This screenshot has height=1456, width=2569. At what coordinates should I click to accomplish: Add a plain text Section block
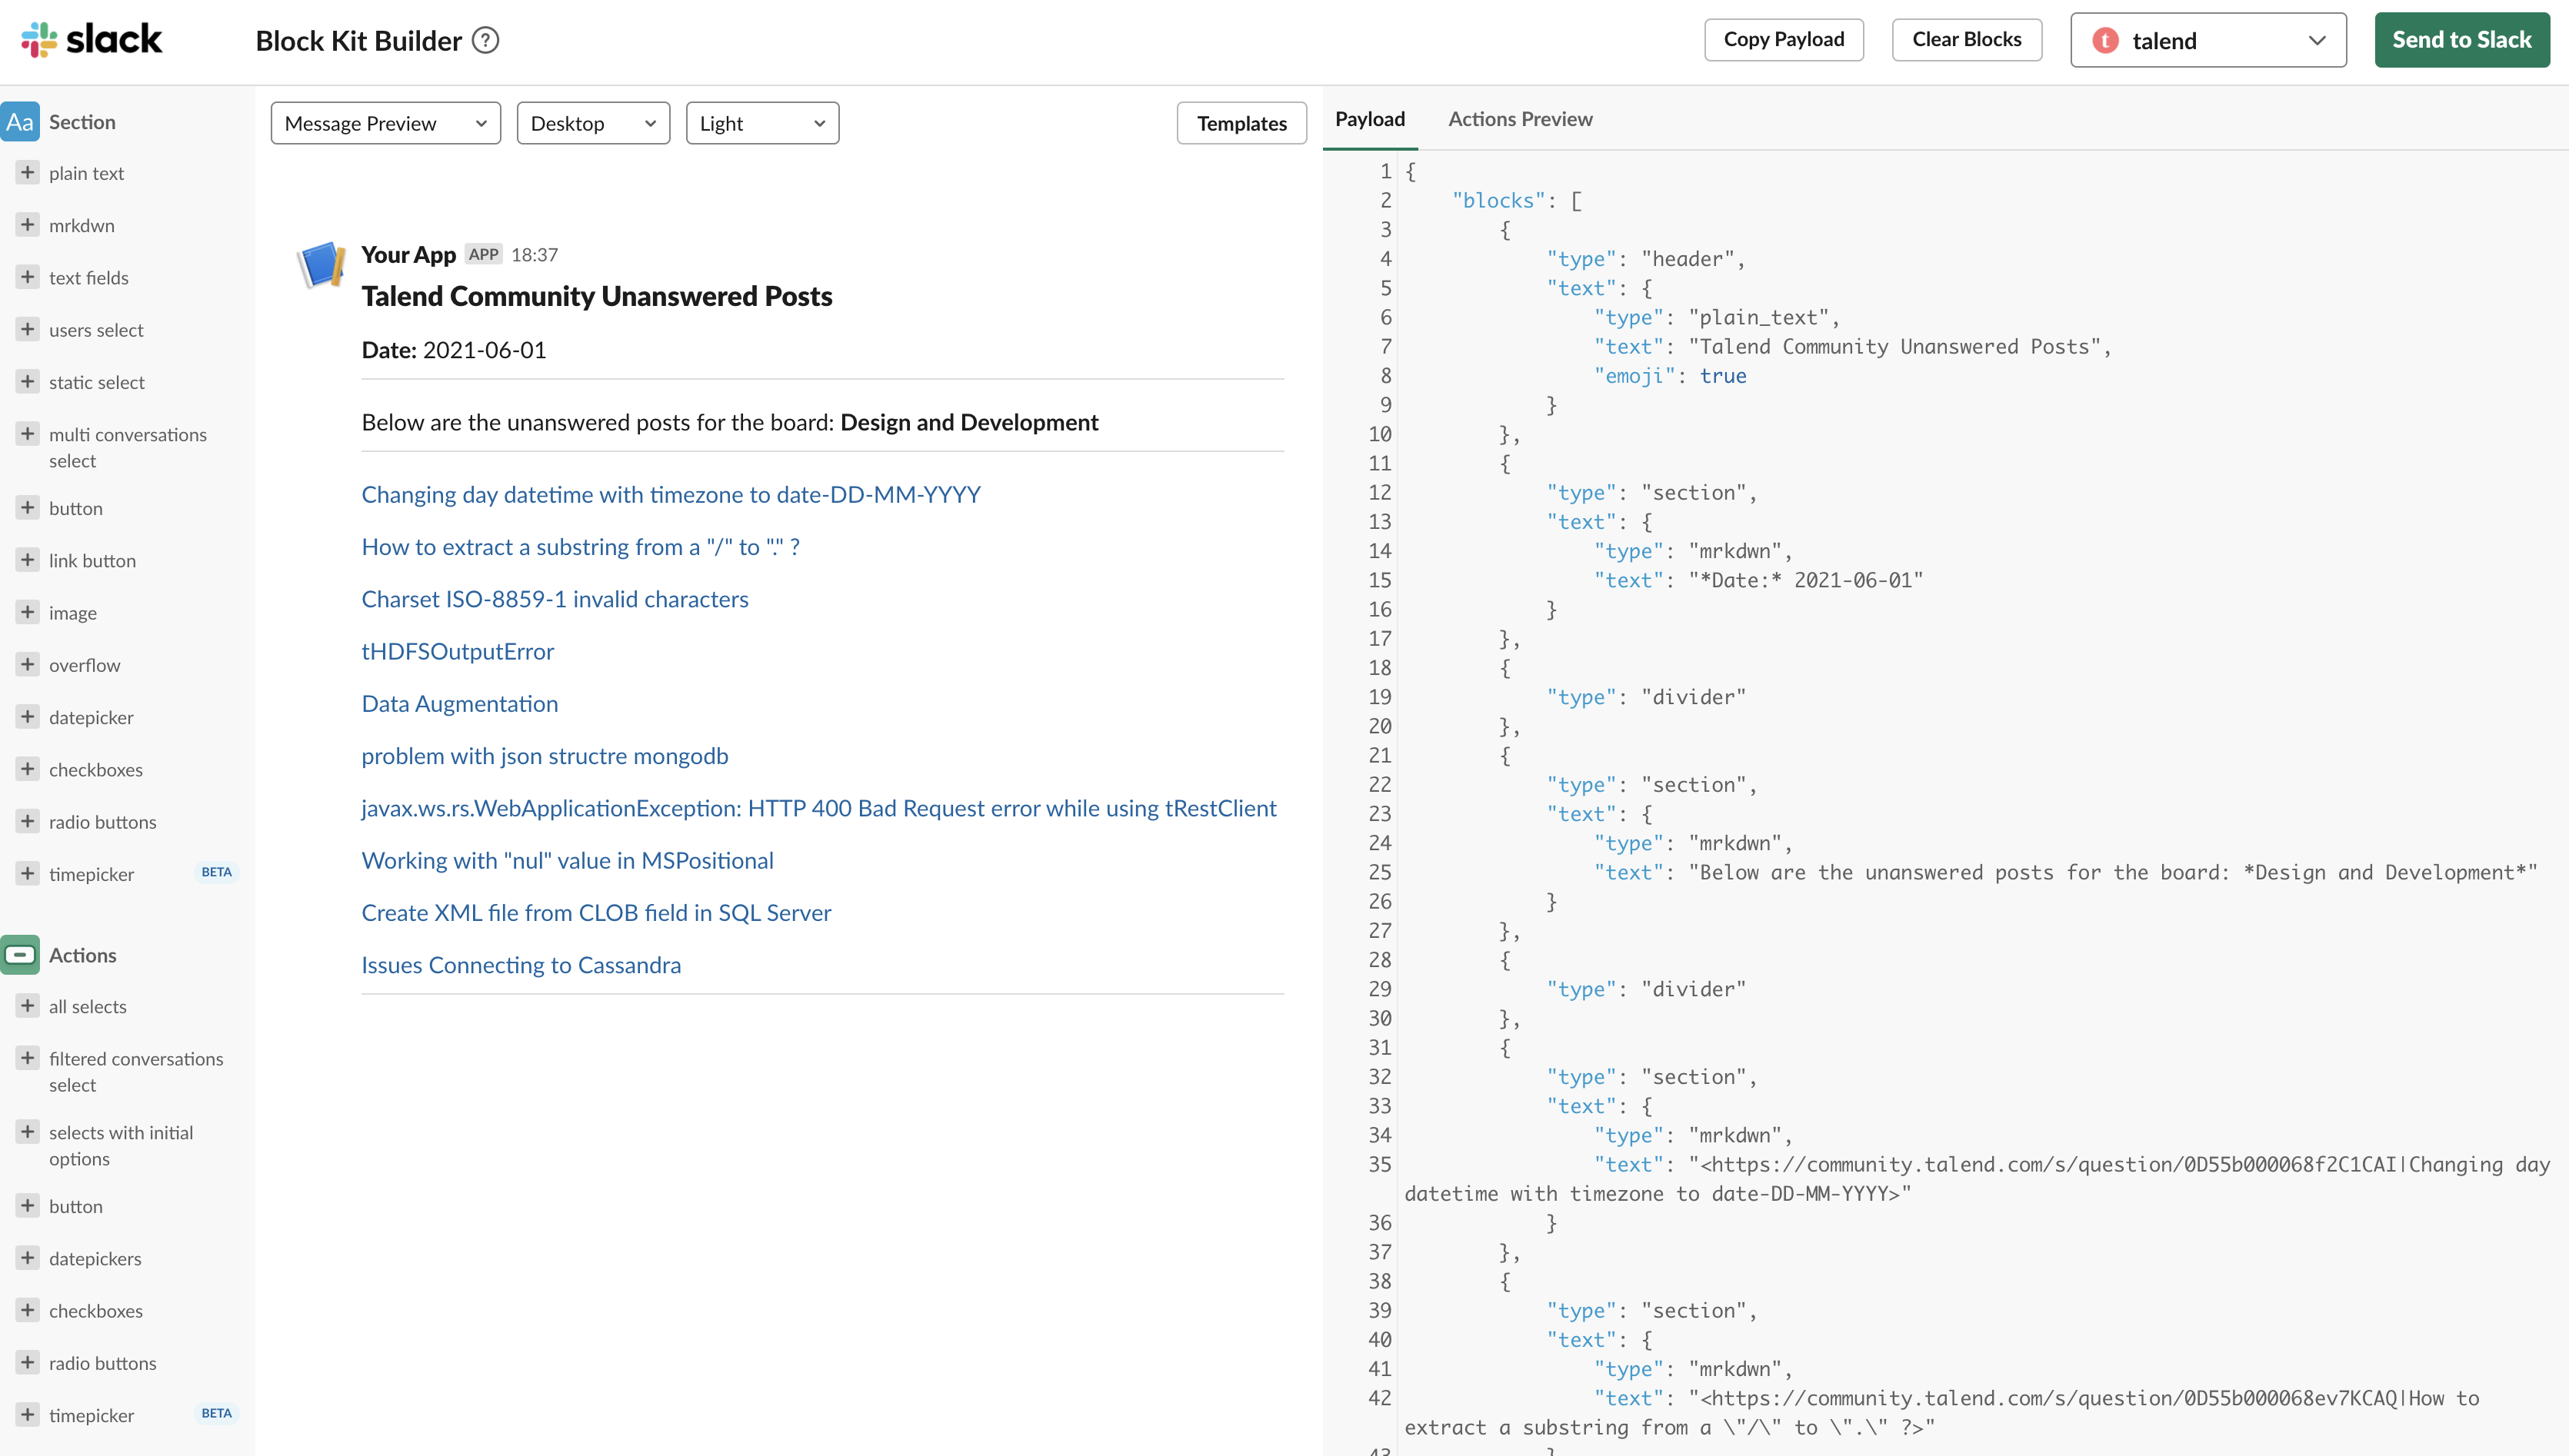[x=87, y=172]
